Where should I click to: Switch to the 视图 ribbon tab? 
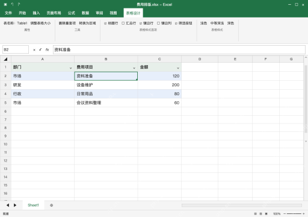(113, 13)
